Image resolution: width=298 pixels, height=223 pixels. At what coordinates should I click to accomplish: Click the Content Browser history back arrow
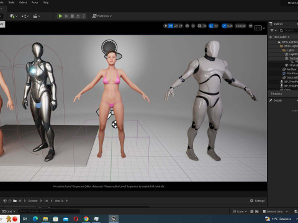click(5, 201)
